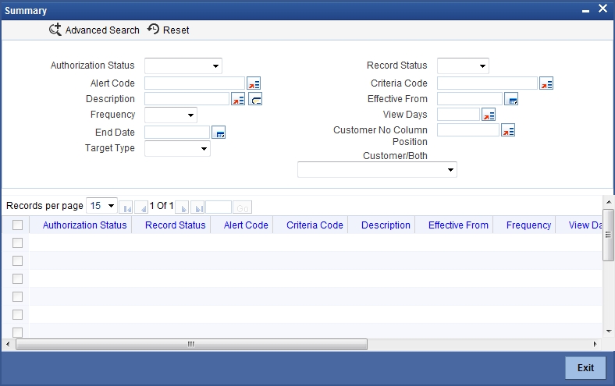The height and width of the screenshot is (386, 615).
Task: Open Records per page dropdown
Action: 101,206
